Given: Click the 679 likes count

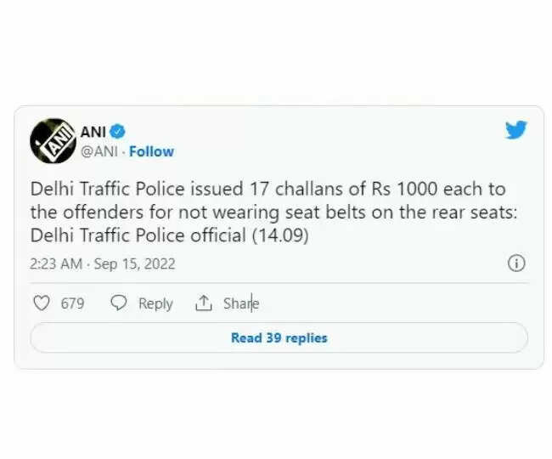Looking at the screenshot, I should 72,303.
